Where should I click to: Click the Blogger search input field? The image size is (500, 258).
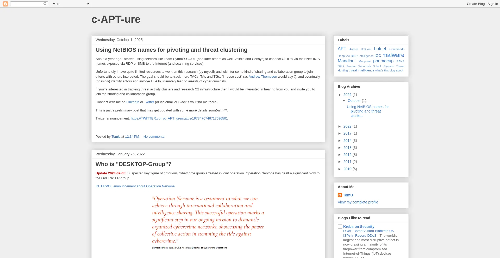27,4
